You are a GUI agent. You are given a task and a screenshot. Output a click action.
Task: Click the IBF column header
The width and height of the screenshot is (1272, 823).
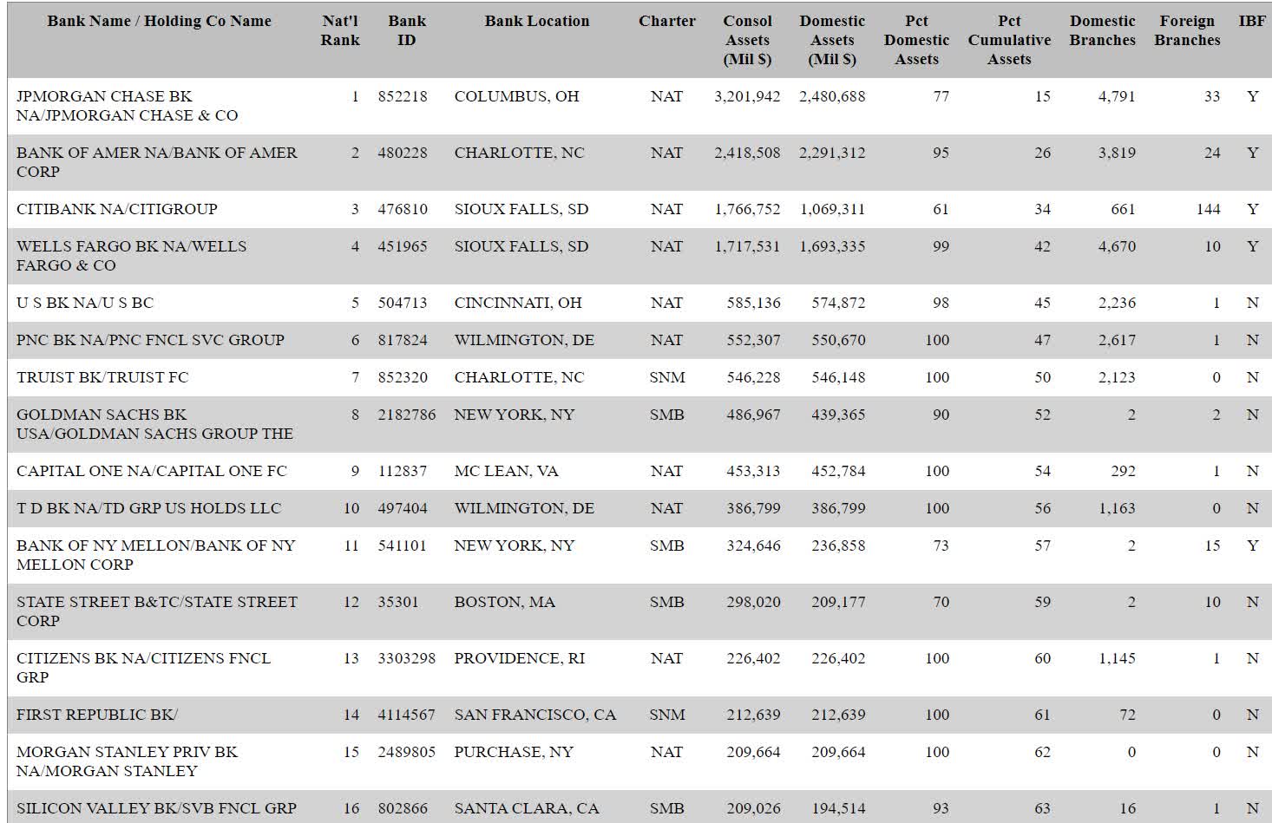[1252, 21]
